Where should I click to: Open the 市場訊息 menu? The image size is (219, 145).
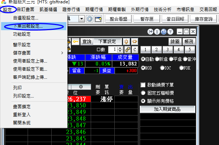tap(185, 10)
